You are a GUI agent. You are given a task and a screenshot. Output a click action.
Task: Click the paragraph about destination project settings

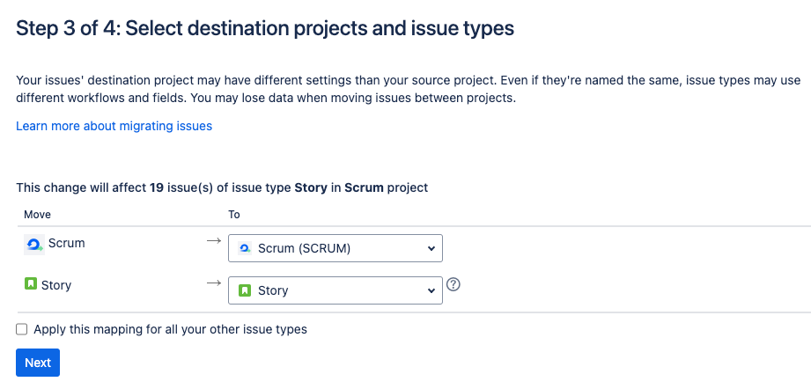(x=409, y=90)
